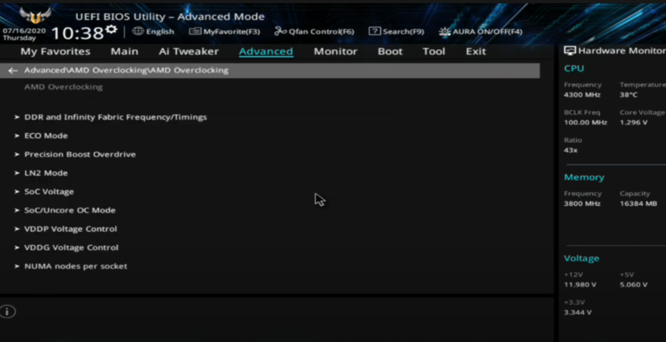The width and height of the screenshot is (666, 342).
Task: Click the info icon at bottom left
Action: (x=8, y=312)
